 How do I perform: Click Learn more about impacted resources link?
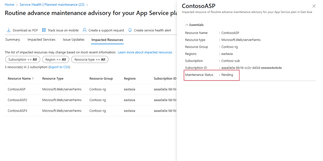[x=145, y=52]
